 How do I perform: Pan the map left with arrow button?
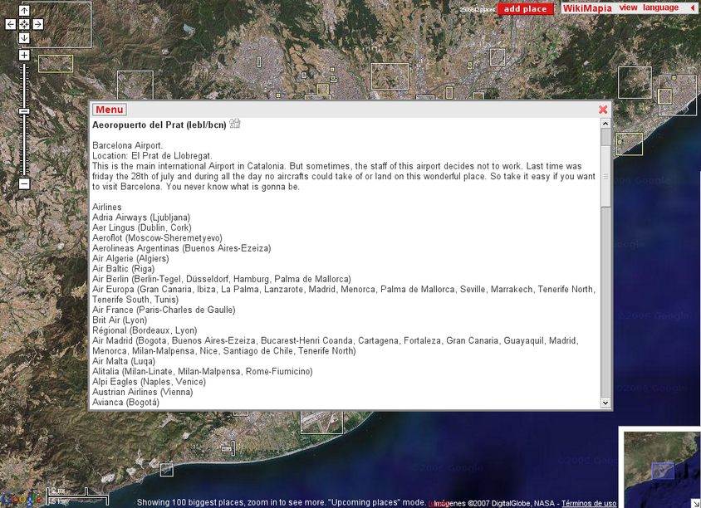[10, 24]
